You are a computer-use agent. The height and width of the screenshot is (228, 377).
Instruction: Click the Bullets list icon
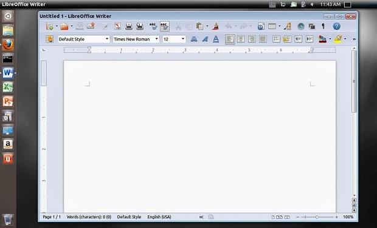coord(288,39)
